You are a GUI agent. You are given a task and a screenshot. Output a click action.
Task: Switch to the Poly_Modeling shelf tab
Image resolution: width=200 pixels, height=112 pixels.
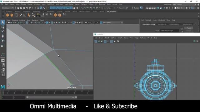[111, 12]
